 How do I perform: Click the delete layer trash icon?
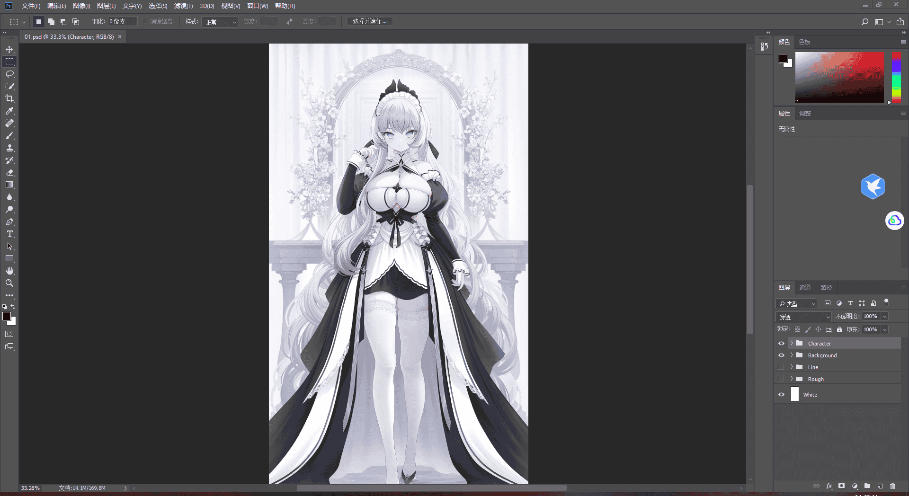coord(892,486)
